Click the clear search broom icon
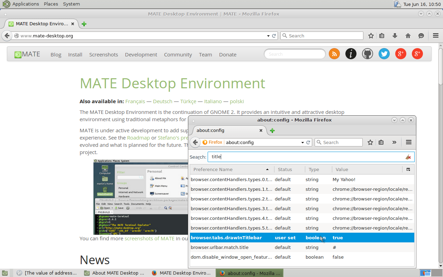The width and height of the screenshot is (443, 277). click(x=408, y=157)
